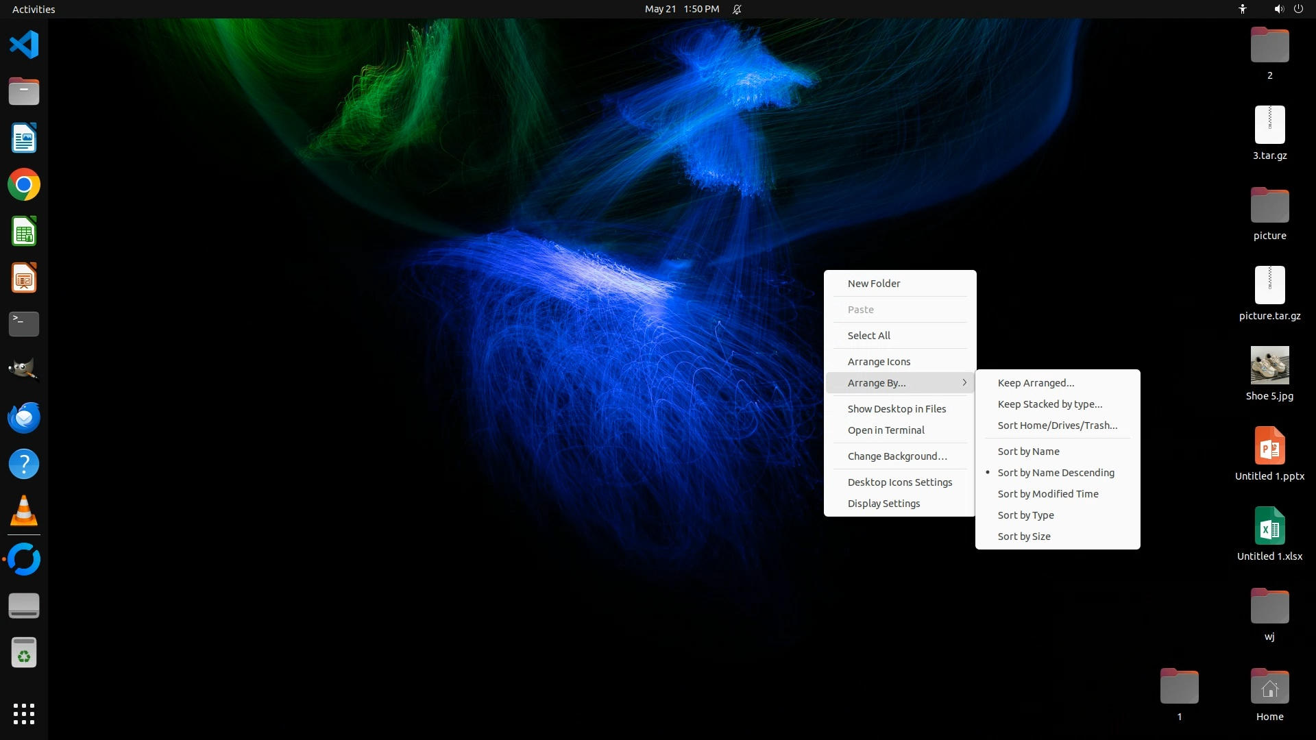Image resolution: width=1316 pixels, height=740 pixels.
Task: Open Visual Studio Code from dock
Action: tap(24, 45)
